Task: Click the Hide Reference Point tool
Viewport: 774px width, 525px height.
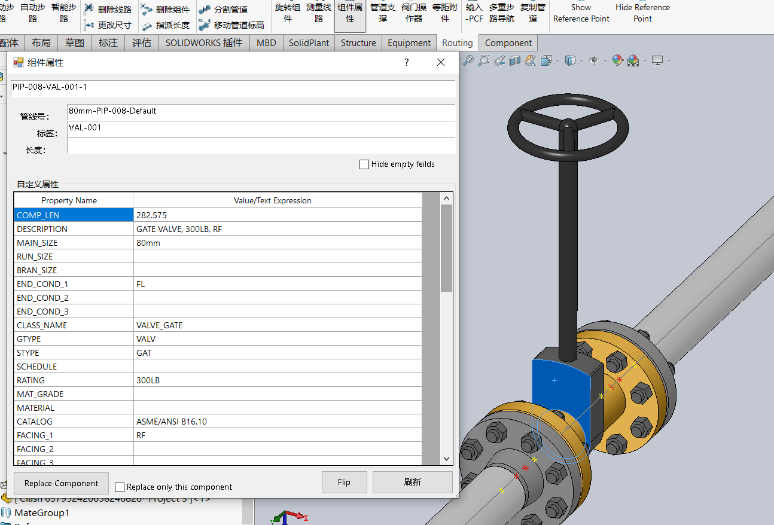Action: click(x=642, y=13)
